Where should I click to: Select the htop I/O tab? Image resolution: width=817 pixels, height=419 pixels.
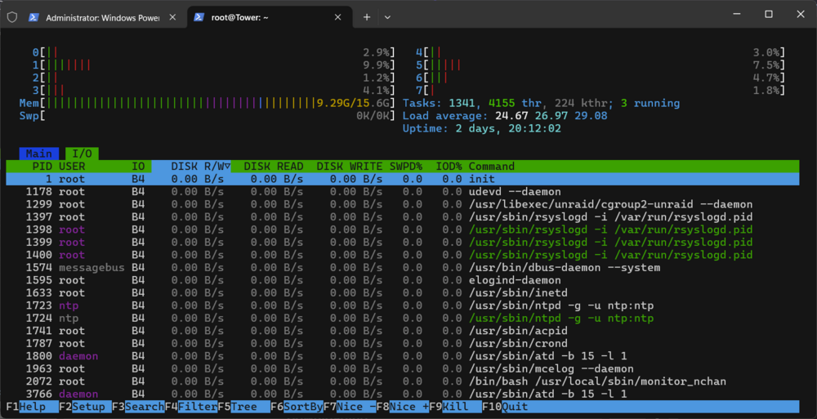coord(82,154)
